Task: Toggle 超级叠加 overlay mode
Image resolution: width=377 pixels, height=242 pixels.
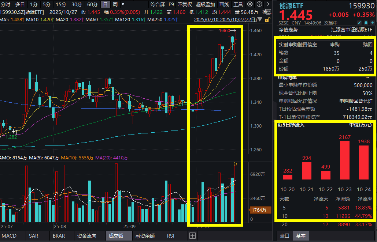Action: point(205,4)
